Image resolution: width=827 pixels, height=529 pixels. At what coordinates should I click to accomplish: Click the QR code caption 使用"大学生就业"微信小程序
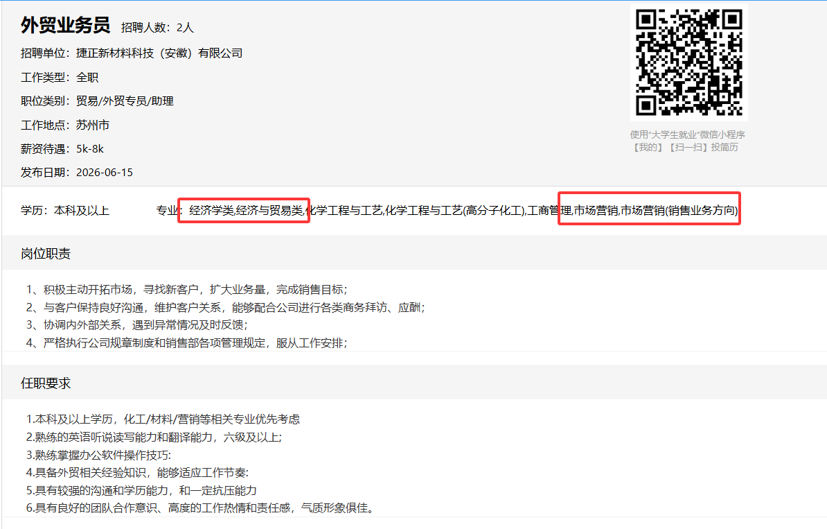pos(687,135)
